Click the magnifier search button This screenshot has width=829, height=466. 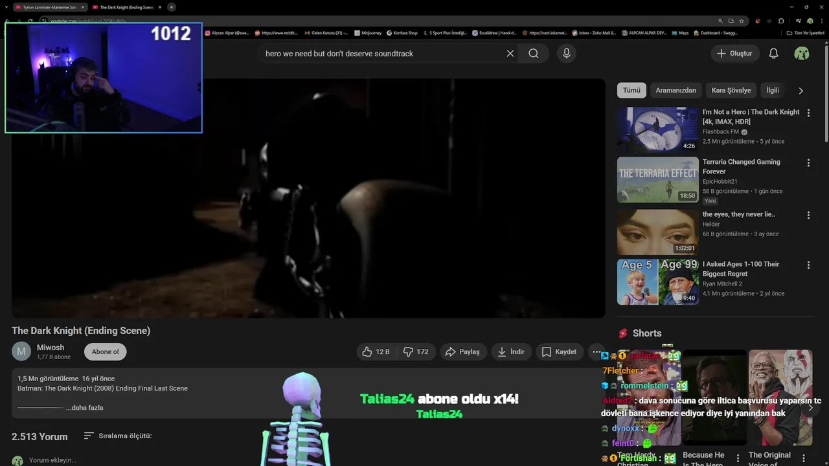pyautogui.click(x=534, y=54)
